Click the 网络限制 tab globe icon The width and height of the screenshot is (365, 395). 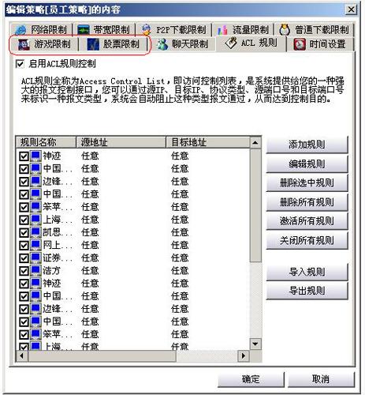(x=20, y=30)
